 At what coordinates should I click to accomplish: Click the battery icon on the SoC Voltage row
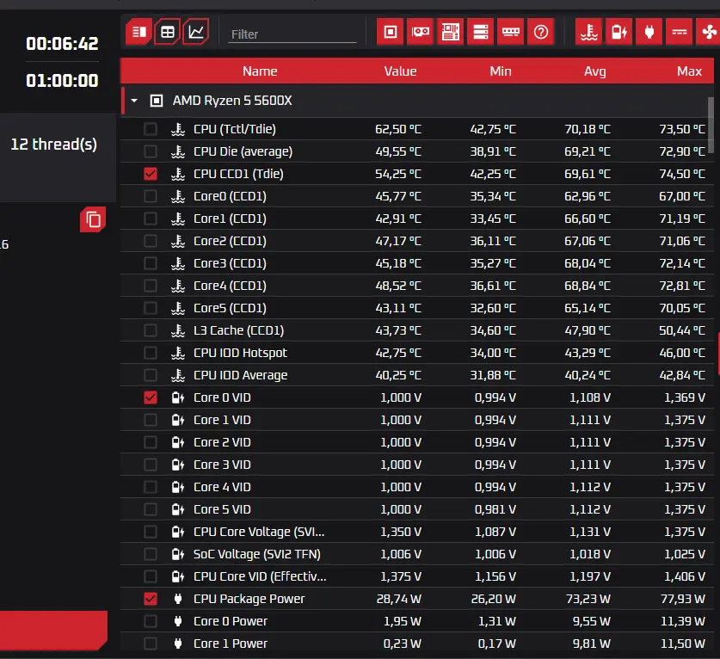point(178,554)
